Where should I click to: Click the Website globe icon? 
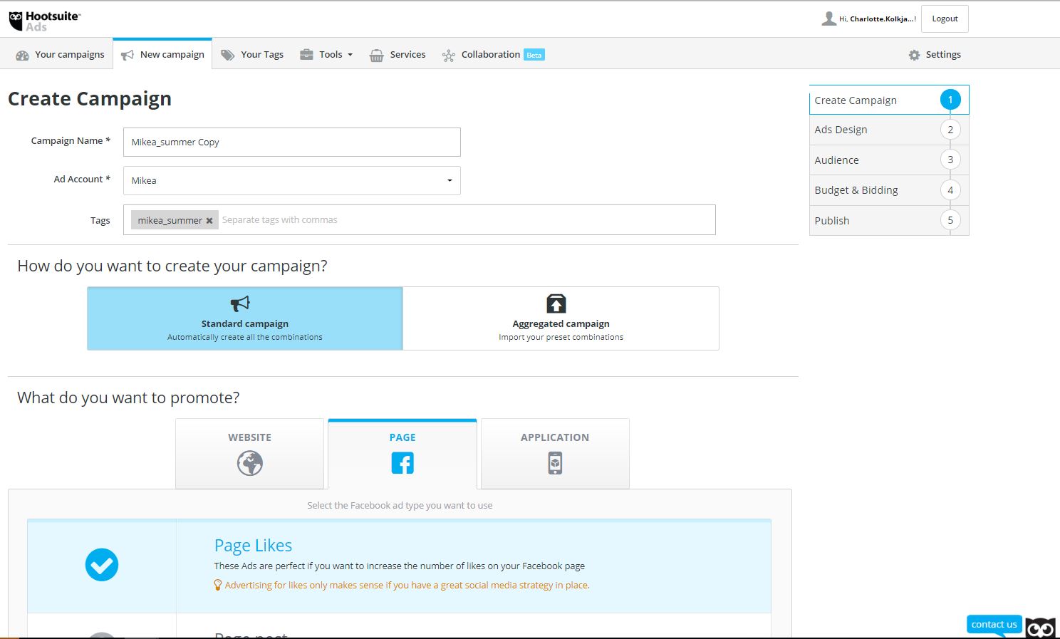250,463
